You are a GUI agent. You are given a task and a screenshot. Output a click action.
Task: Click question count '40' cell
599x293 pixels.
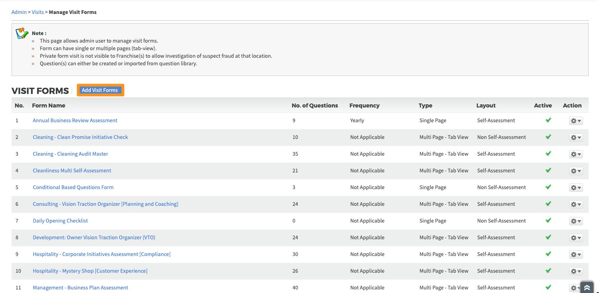[x=295, y=287]
